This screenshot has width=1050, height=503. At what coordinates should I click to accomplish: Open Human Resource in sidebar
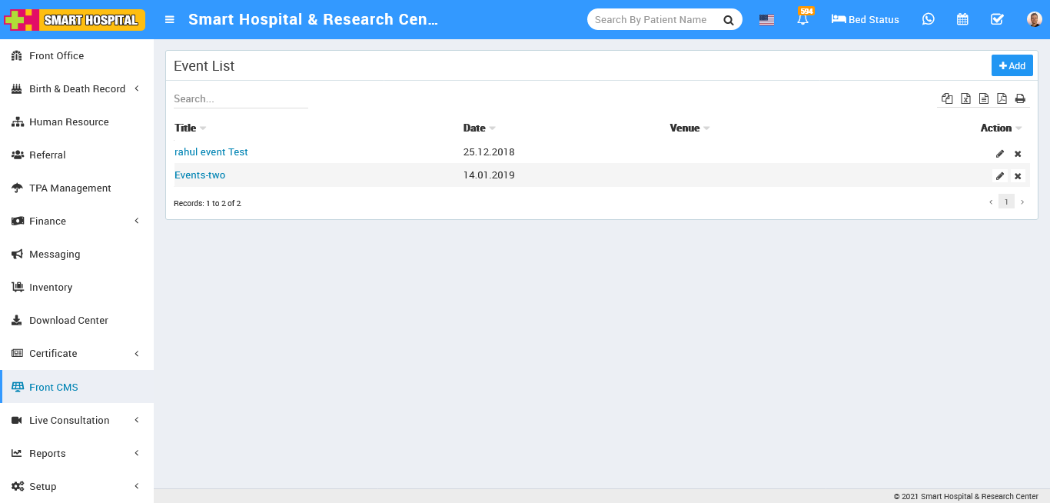[69, 122]
